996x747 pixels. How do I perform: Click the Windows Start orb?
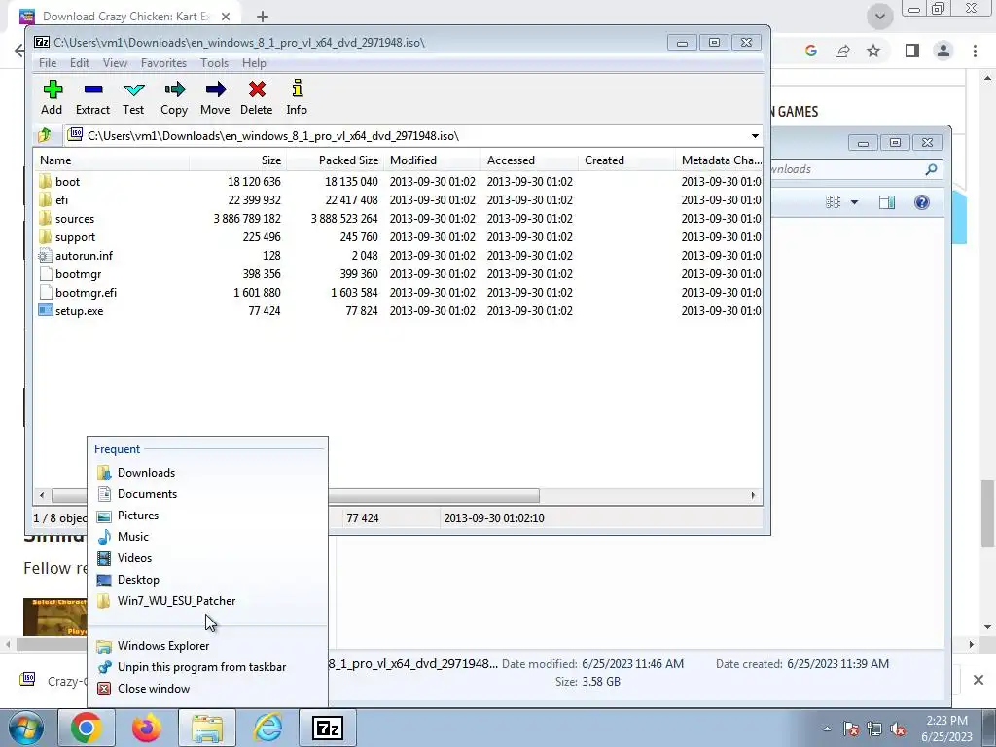pyautogui.click(x=25, y=728)
